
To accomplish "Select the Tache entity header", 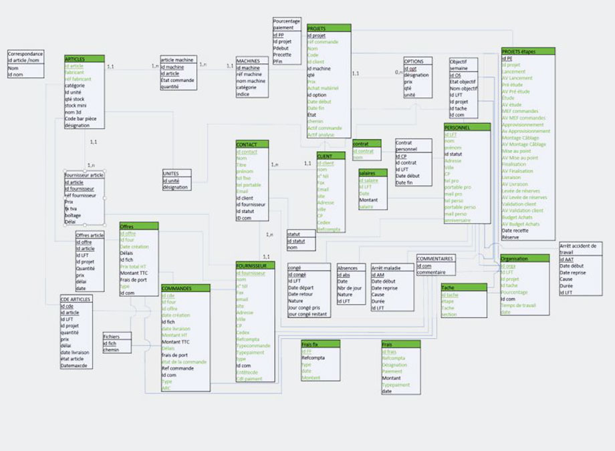I will 463,287.
